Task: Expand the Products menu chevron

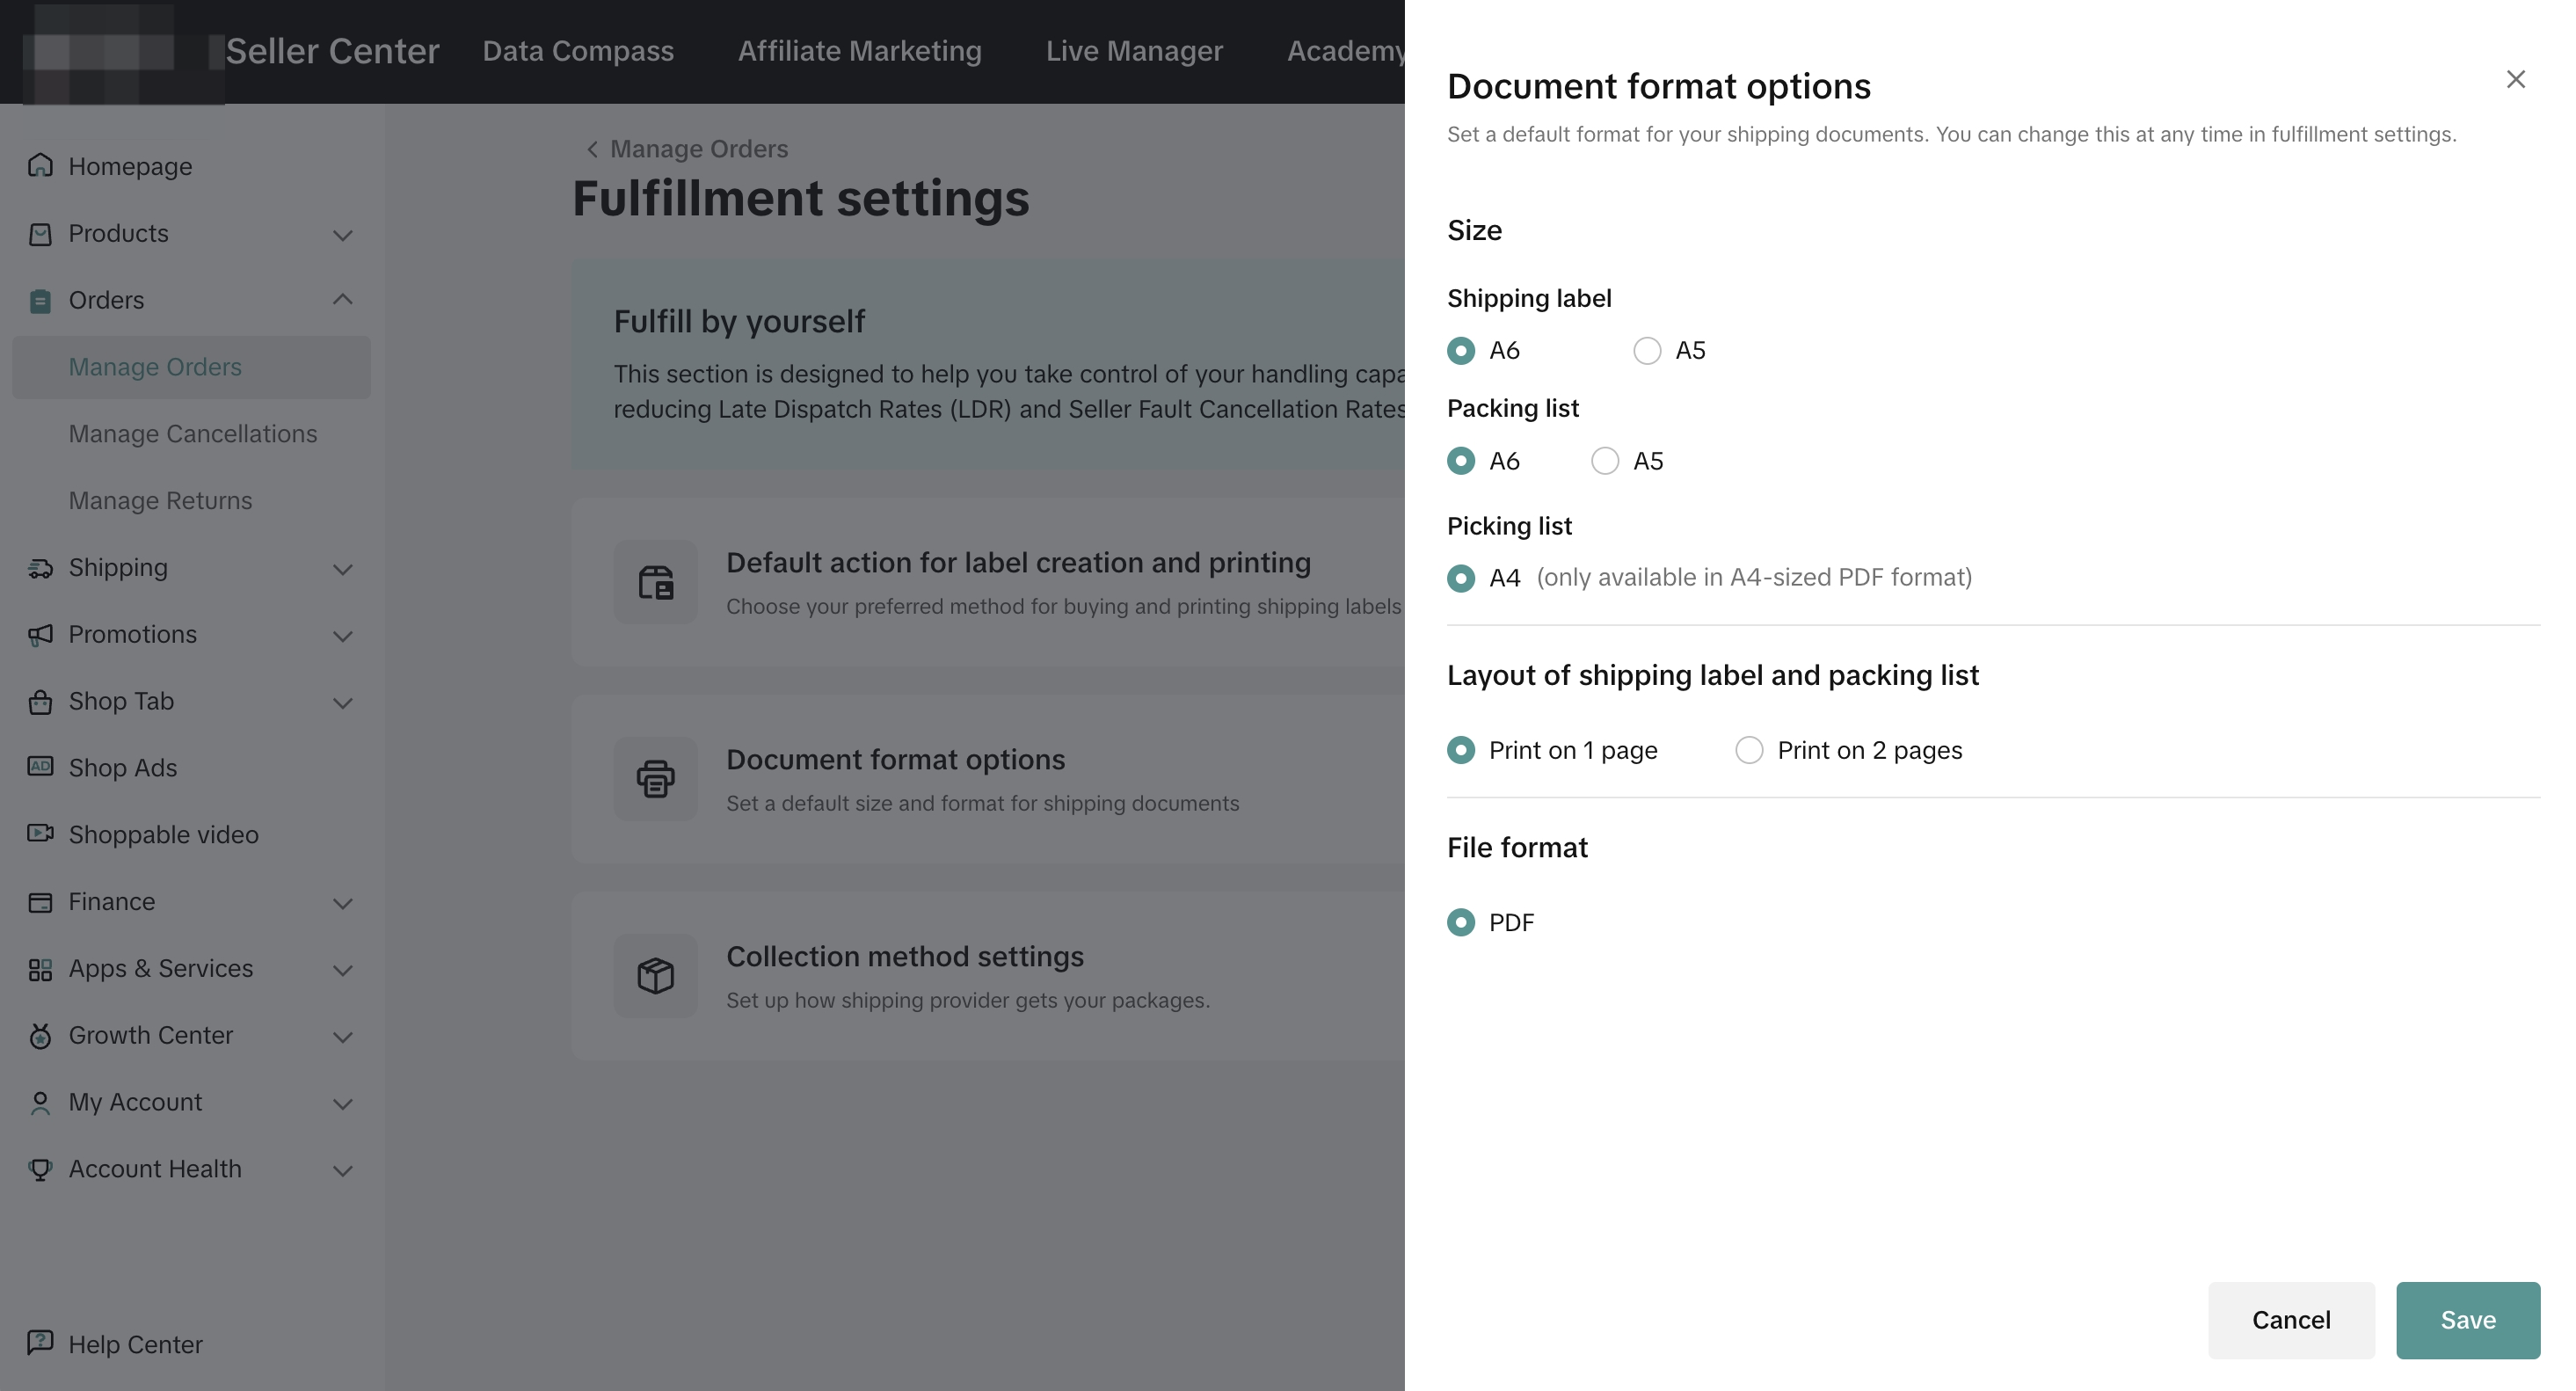Action: (343, 235)
